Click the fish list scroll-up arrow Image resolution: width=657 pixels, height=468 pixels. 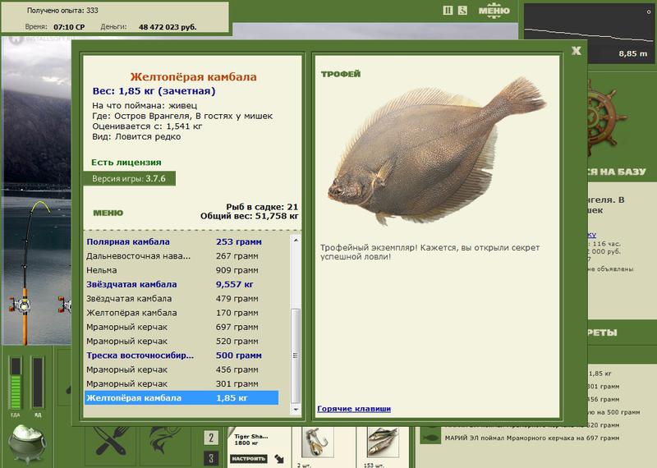coord(296,240)
